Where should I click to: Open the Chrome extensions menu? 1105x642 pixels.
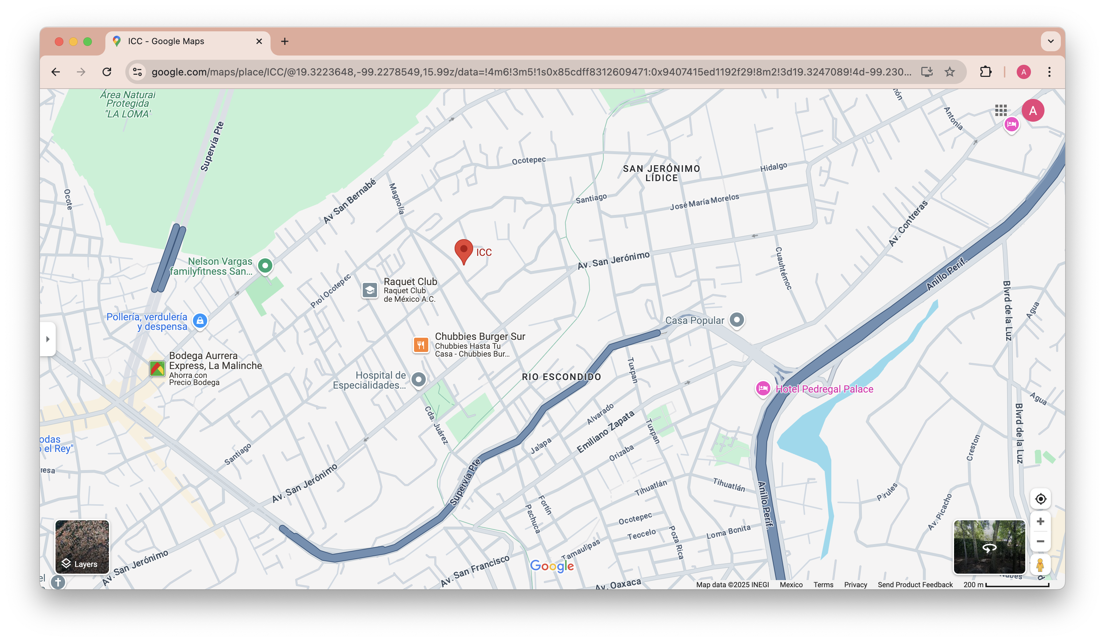point(985,72)
